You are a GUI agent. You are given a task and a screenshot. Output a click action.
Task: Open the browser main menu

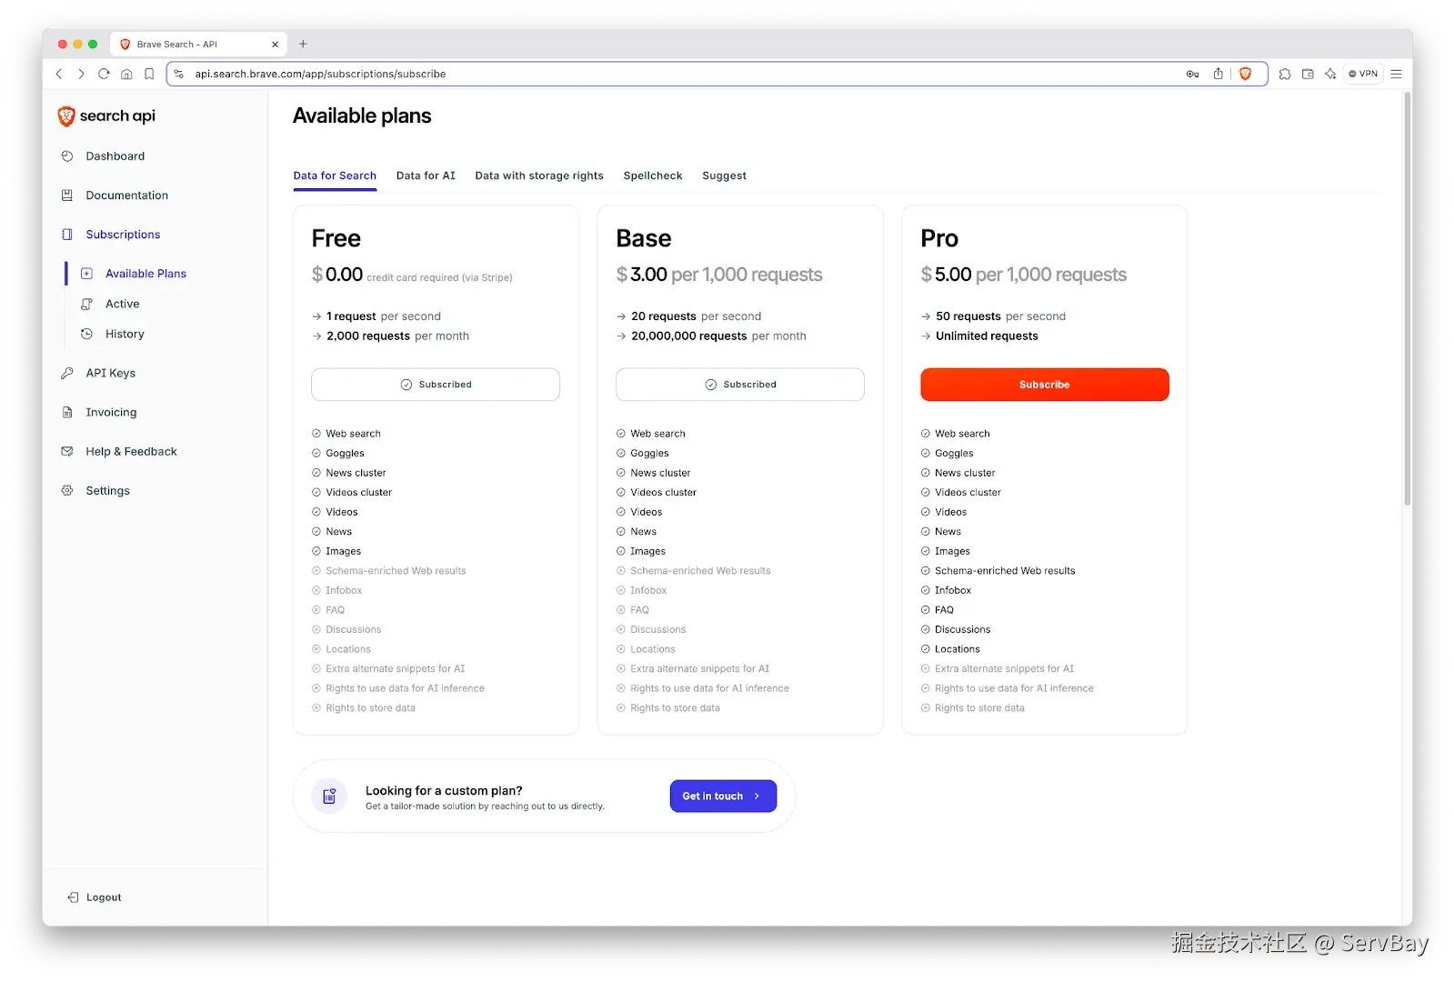1396,74
